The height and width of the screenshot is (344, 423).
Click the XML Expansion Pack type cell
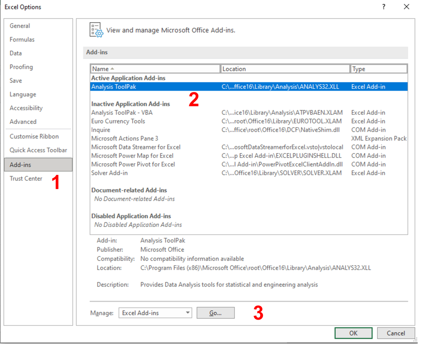coord(379,139)
